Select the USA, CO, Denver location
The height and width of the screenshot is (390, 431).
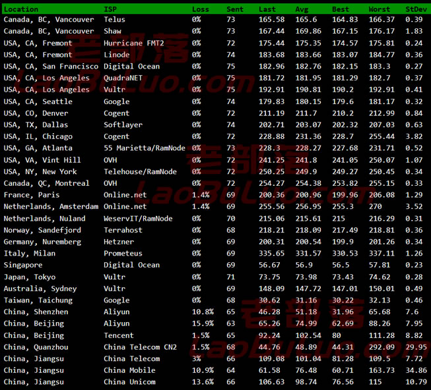click(x=36, y=113)
